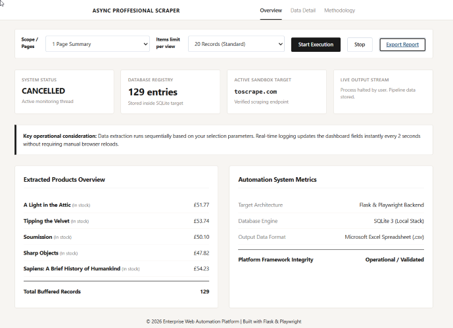Click the Target Architecture label

point(260,205)
